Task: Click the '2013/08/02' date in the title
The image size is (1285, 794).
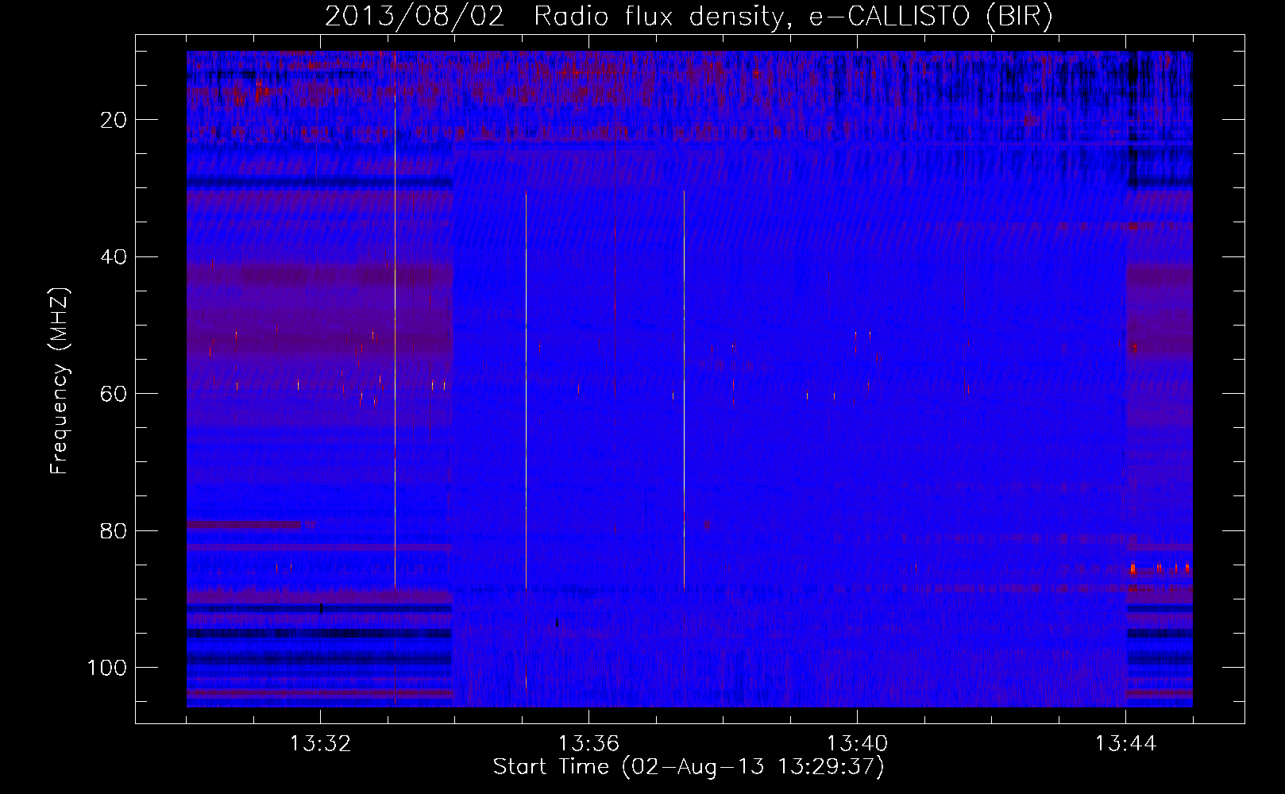Action: pyautogui.click(x=415, y=17)
